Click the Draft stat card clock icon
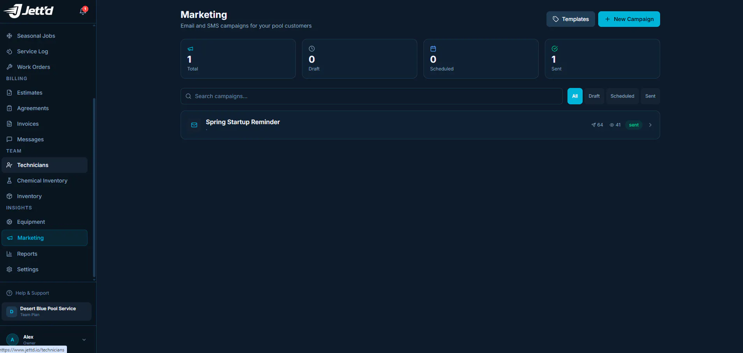The width and height of the screenshot is (743, 353). (312, 49)
